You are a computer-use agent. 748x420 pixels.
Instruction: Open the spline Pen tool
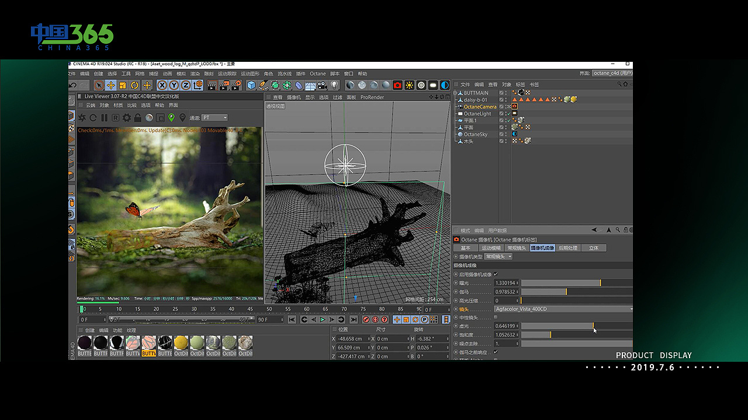(263, 85)
